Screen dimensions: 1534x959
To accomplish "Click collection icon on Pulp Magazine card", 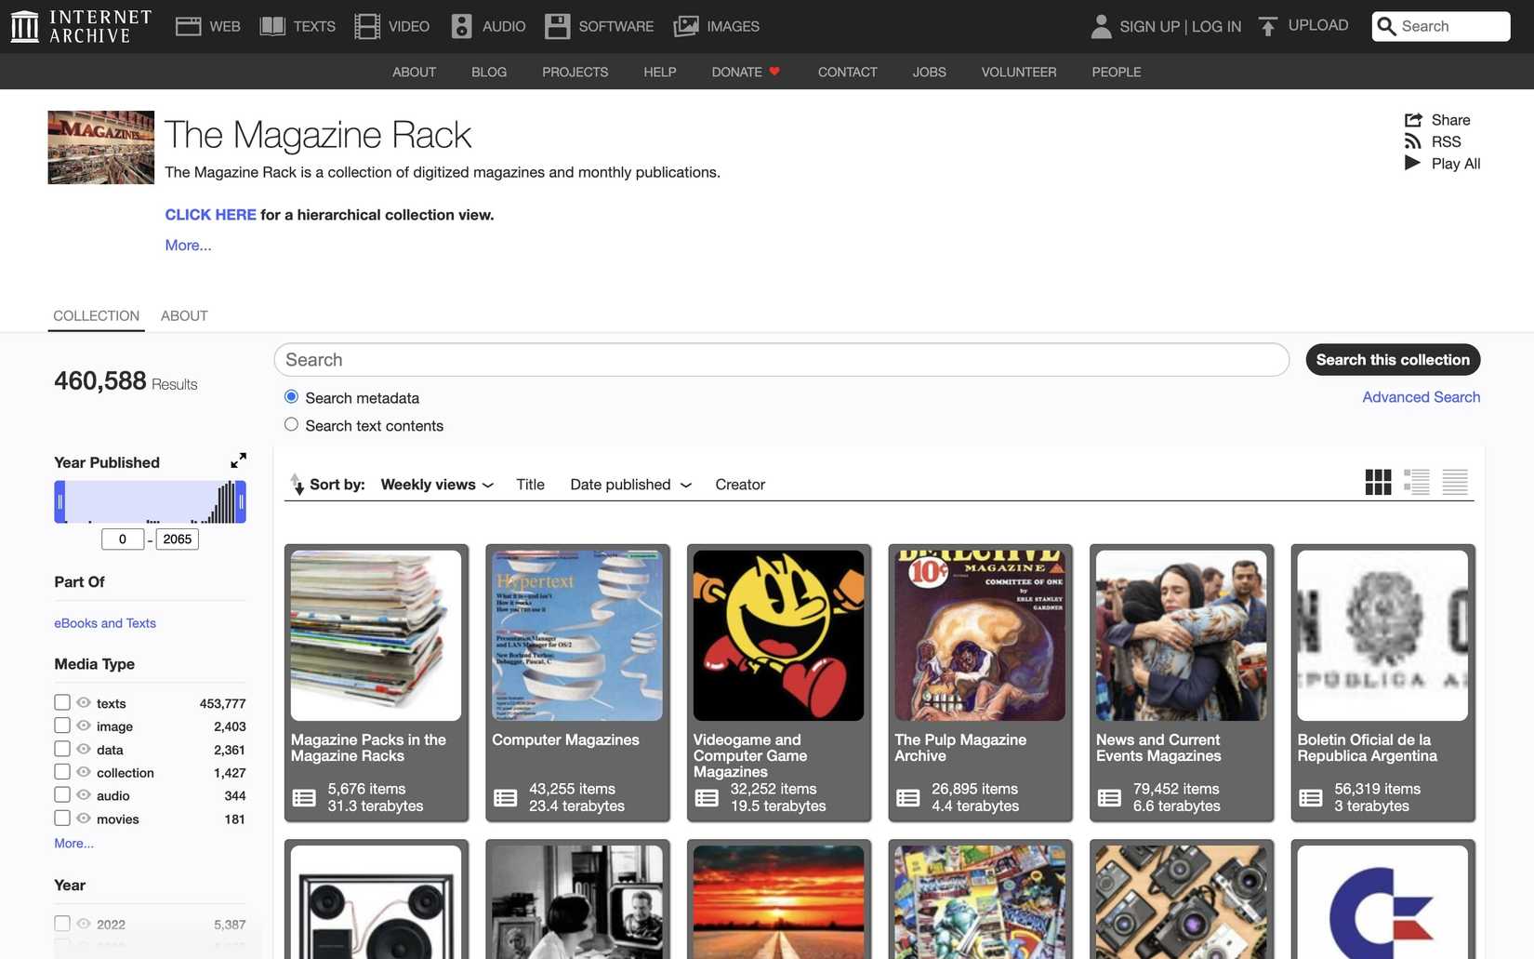I will [908, 798].
